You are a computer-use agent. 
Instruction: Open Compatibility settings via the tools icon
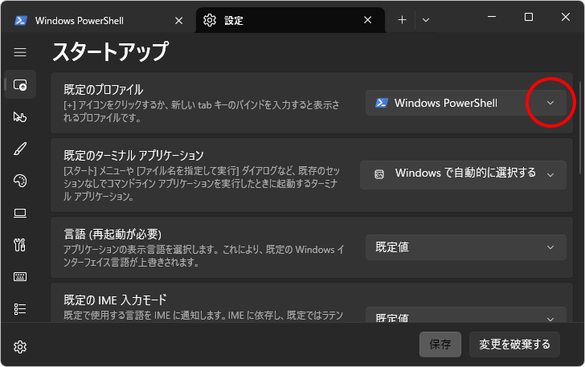[x=20, y=245]
